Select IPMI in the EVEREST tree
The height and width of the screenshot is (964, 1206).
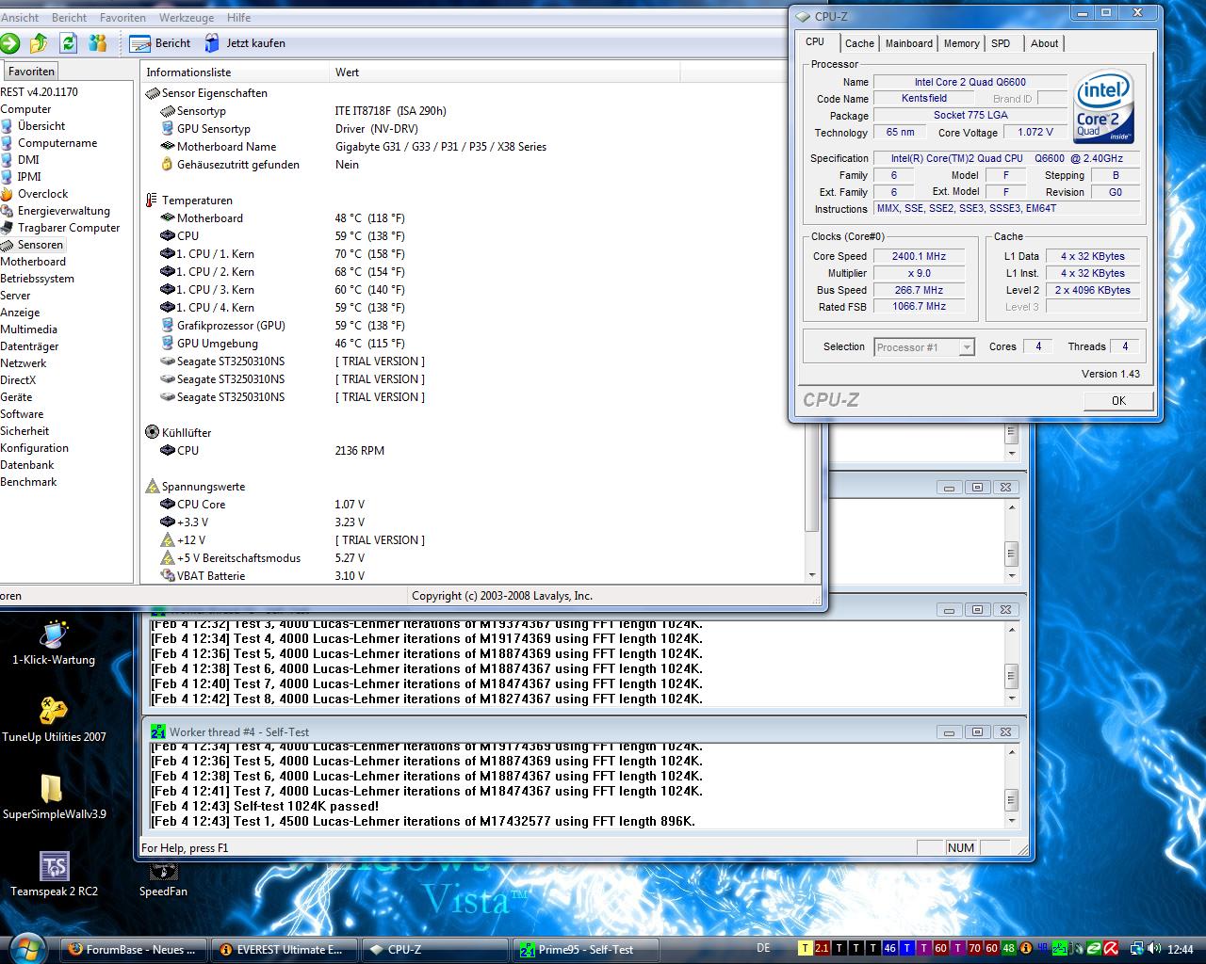pos(29,177)
